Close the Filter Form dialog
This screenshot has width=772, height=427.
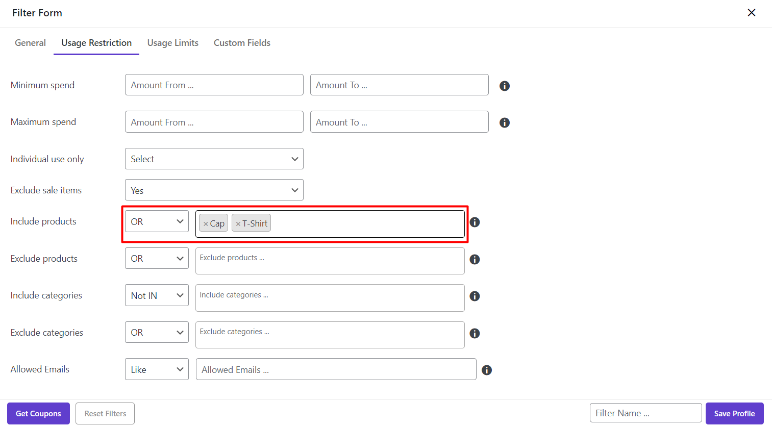click(751, 13)
